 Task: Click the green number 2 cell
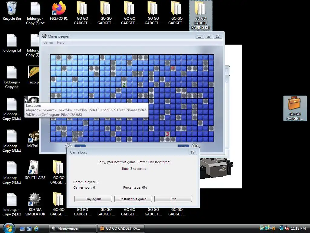[124, 85]
